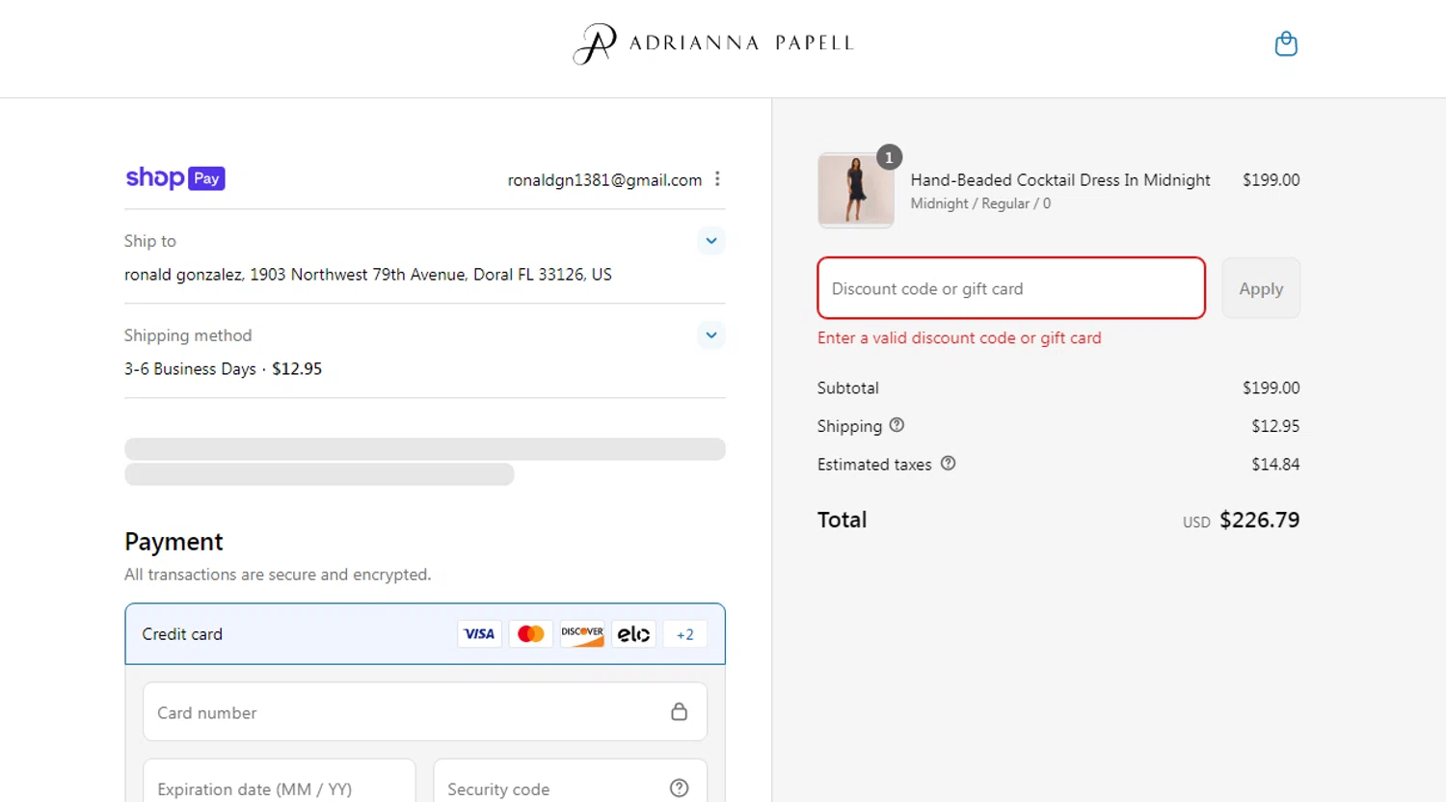Click the Subtotal $199.00 value
Viewport: 1446px width, 802px height.
point(1271,388)
